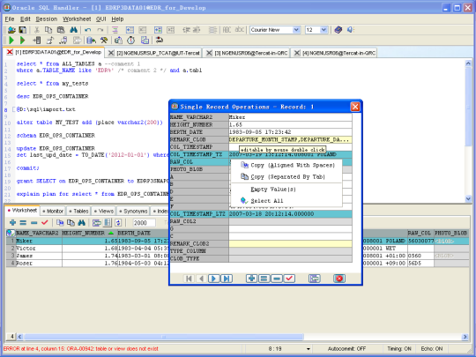476x357 pixels.
Task: Click the minus delete button in the record dialog
Action: [x=277, y=279]
